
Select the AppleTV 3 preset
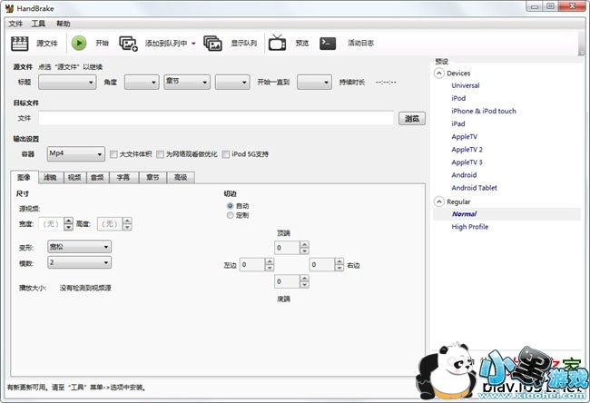(467, 162)
